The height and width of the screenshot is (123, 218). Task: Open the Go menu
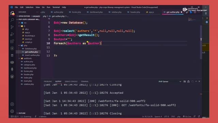[x=43, y=7]
